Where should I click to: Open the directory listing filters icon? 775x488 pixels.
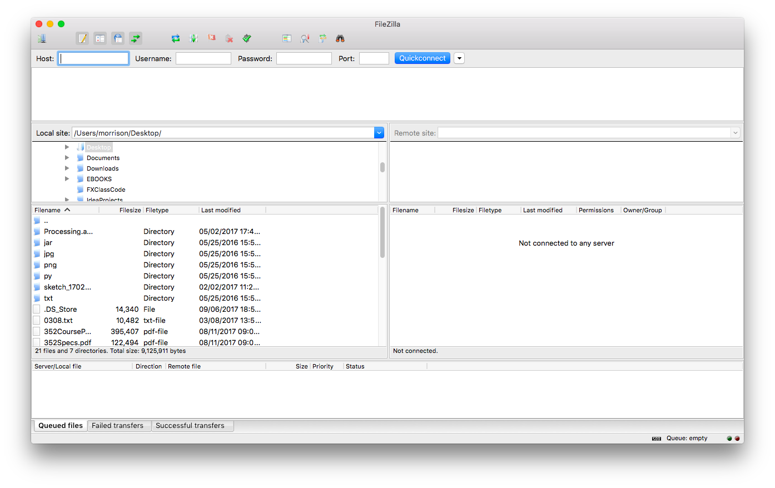287,38
